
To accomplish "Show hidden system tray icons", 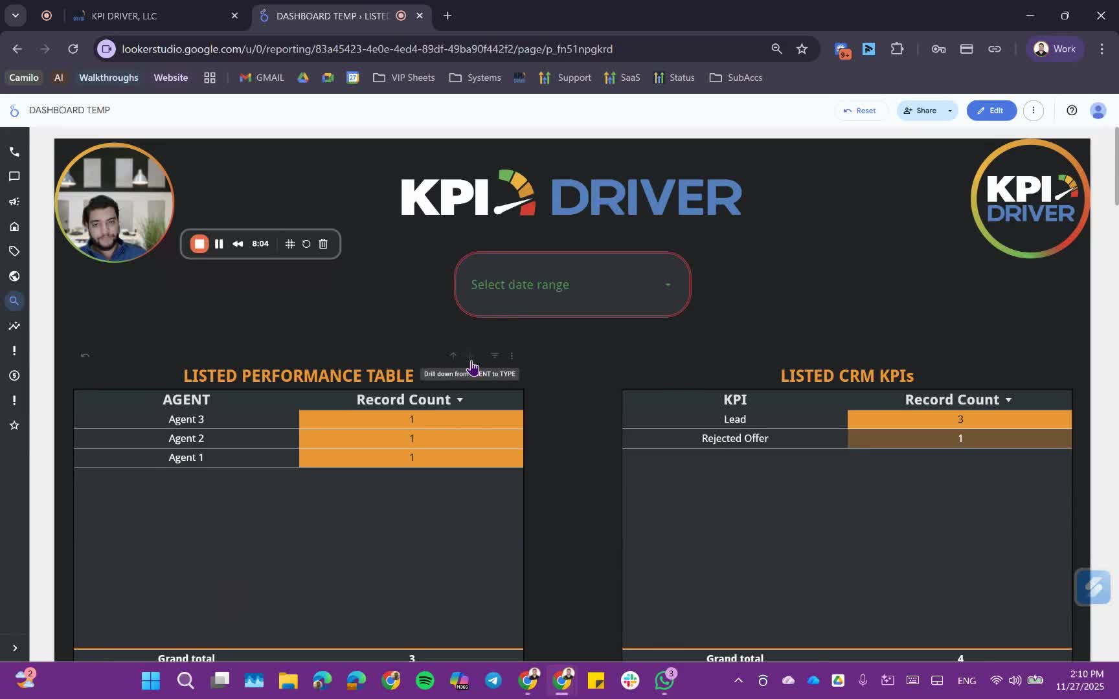I will click(x=738, y=680).
